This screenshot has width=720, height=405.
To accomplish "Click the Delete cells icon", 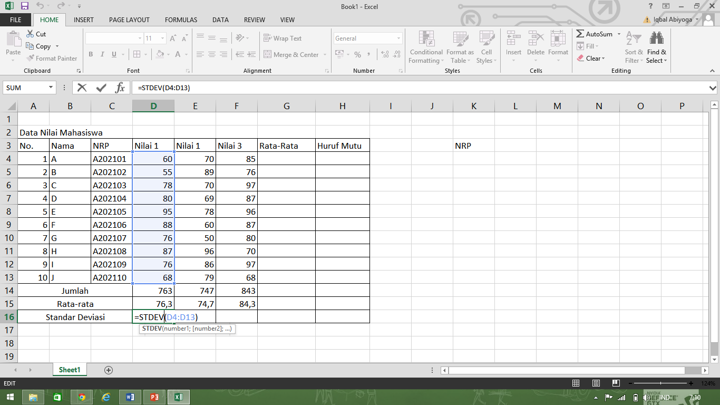I will 536,38.
